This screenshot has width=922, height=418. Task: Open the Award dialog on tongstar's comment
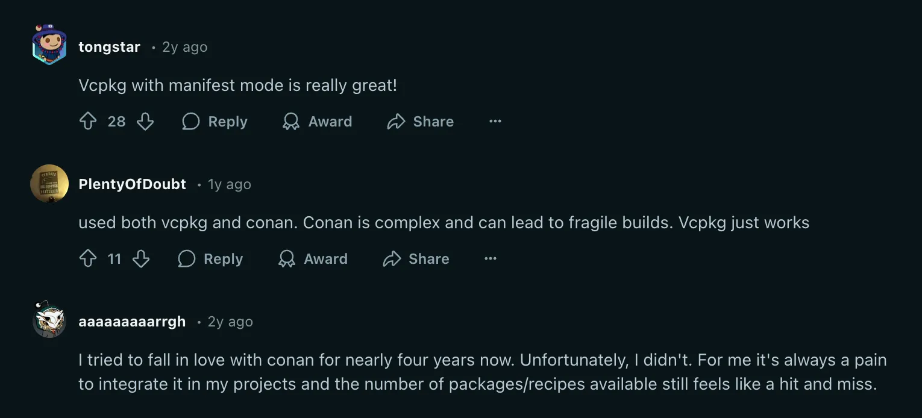point(318,121)
